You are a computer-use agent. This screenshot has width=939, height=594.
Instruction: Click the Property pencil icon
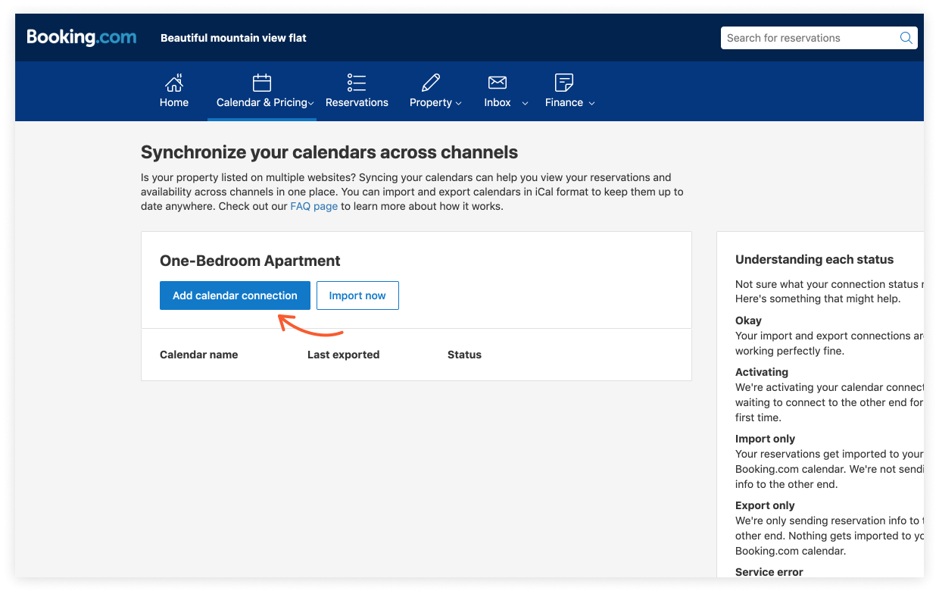431,82
